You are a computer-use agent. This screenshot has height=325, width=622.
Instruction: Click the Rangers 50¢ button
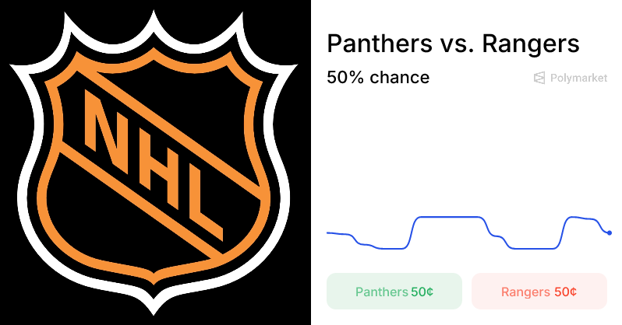coord(539,292)
